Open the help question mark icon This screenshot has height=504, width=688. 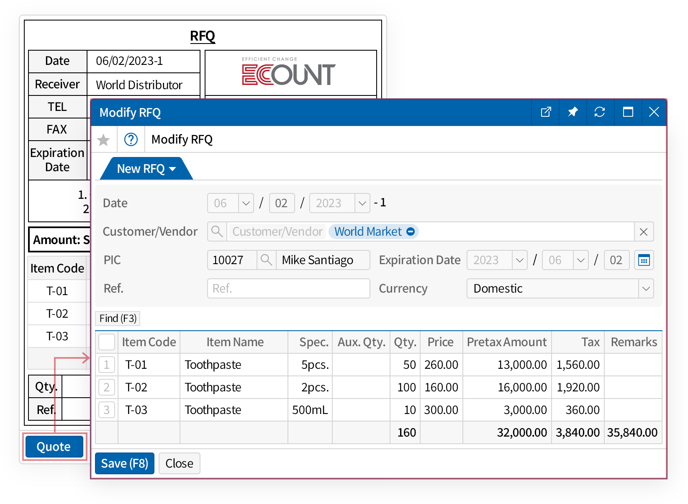(131, 139)
